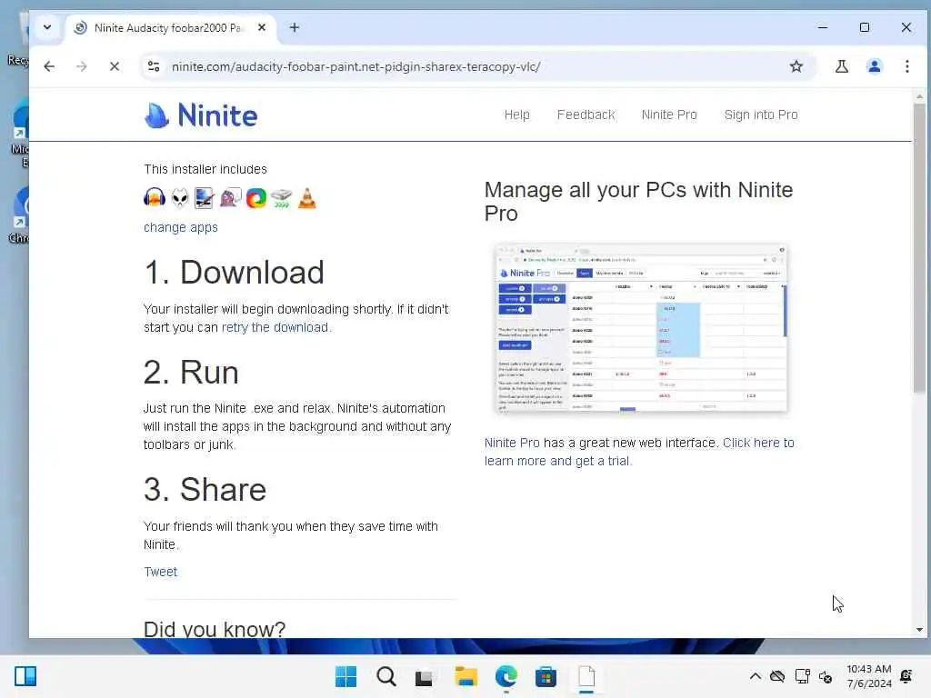Click the Paint.NET app icon
This screenshot has width=931, height=698.
205,197
